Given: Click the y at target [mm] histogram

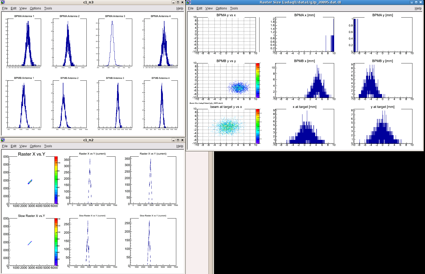Looking at the screenshot, I should [383, 126].
